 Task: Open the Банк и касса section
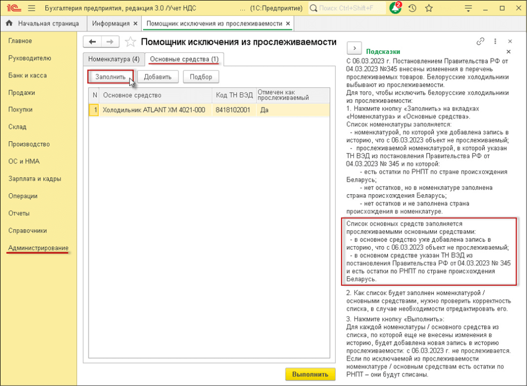coord(28,76)
